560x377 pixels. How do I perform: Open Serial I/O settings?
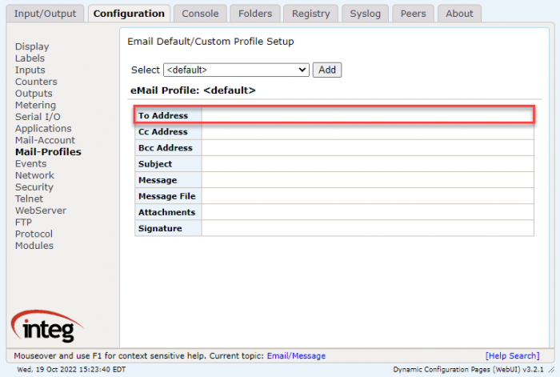click(x=38, y=117)
